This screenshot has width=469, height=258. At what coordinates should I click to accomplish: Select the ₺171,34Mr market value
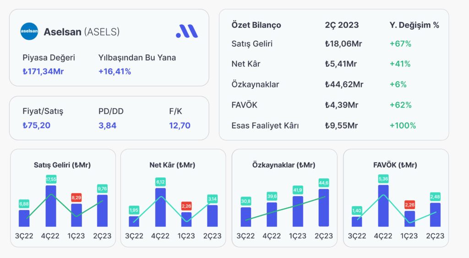pyautogui.click(x=43, y=71)
